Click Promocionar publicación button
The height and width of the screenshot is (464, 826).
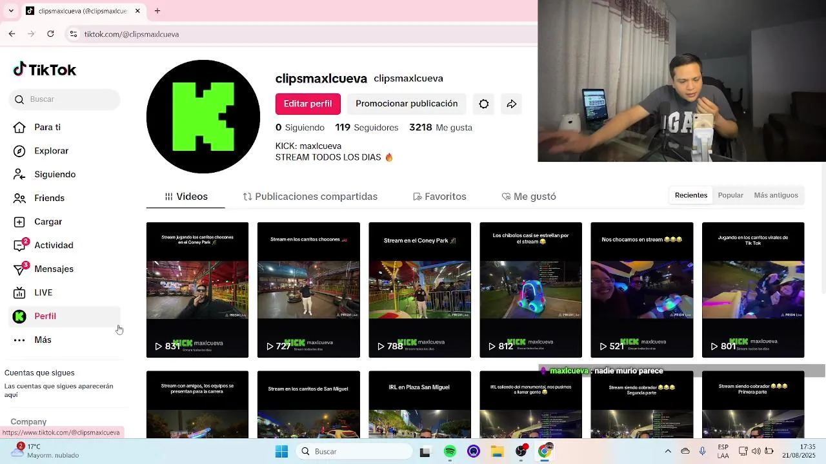[x=407, y=104]
